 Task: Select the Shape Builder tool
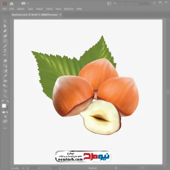pos(5,66)
